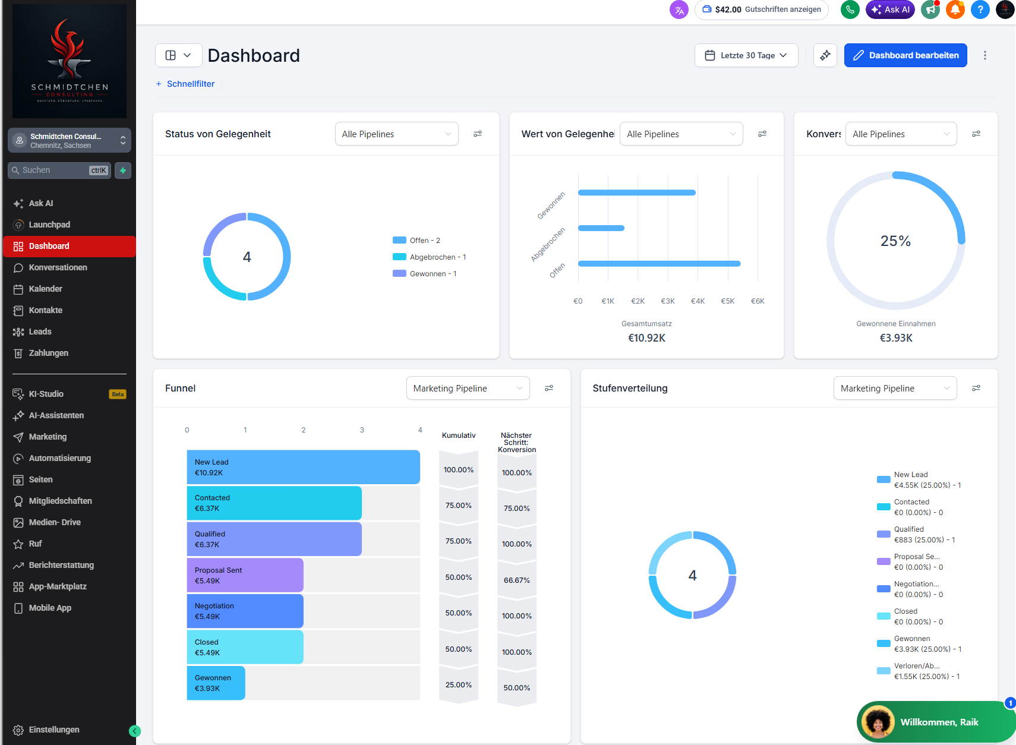The image size is (1016, 745).
Task: Click the Gewonnen legend swatch in status chart
Action: tap(399, 274)
